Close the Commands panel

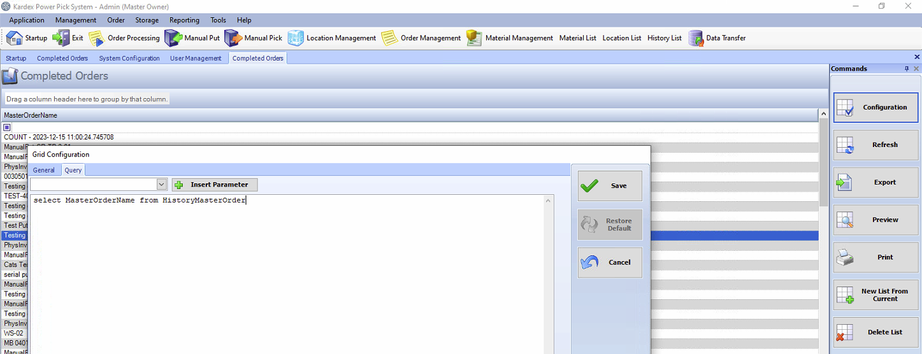click(x=916, y=69)
